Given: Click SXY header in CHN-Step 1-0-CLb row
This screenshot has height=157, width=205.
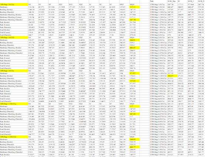Looking at the screenshot, I should point(61,37).
